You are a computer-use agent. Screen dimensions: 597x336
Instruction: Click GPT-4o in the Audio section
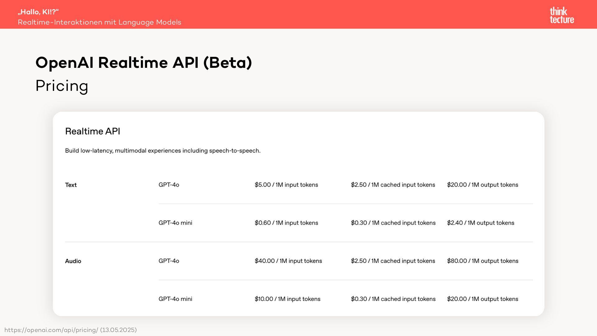point(169,261)
